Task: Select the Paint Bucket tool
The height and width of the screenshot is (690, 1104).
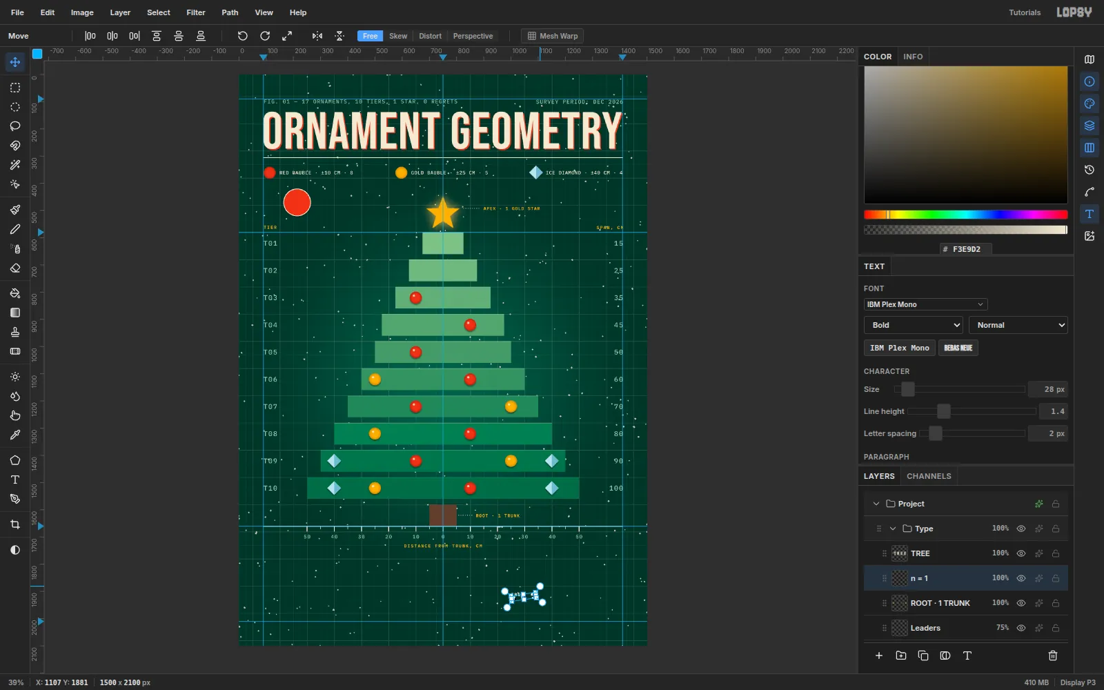Action: click(x=14, y=293)
